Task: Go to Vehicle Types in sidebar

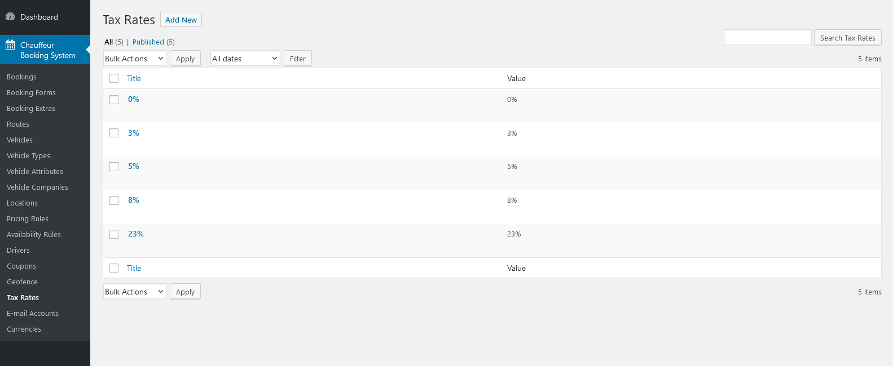Action: click(x=28, y=156)
